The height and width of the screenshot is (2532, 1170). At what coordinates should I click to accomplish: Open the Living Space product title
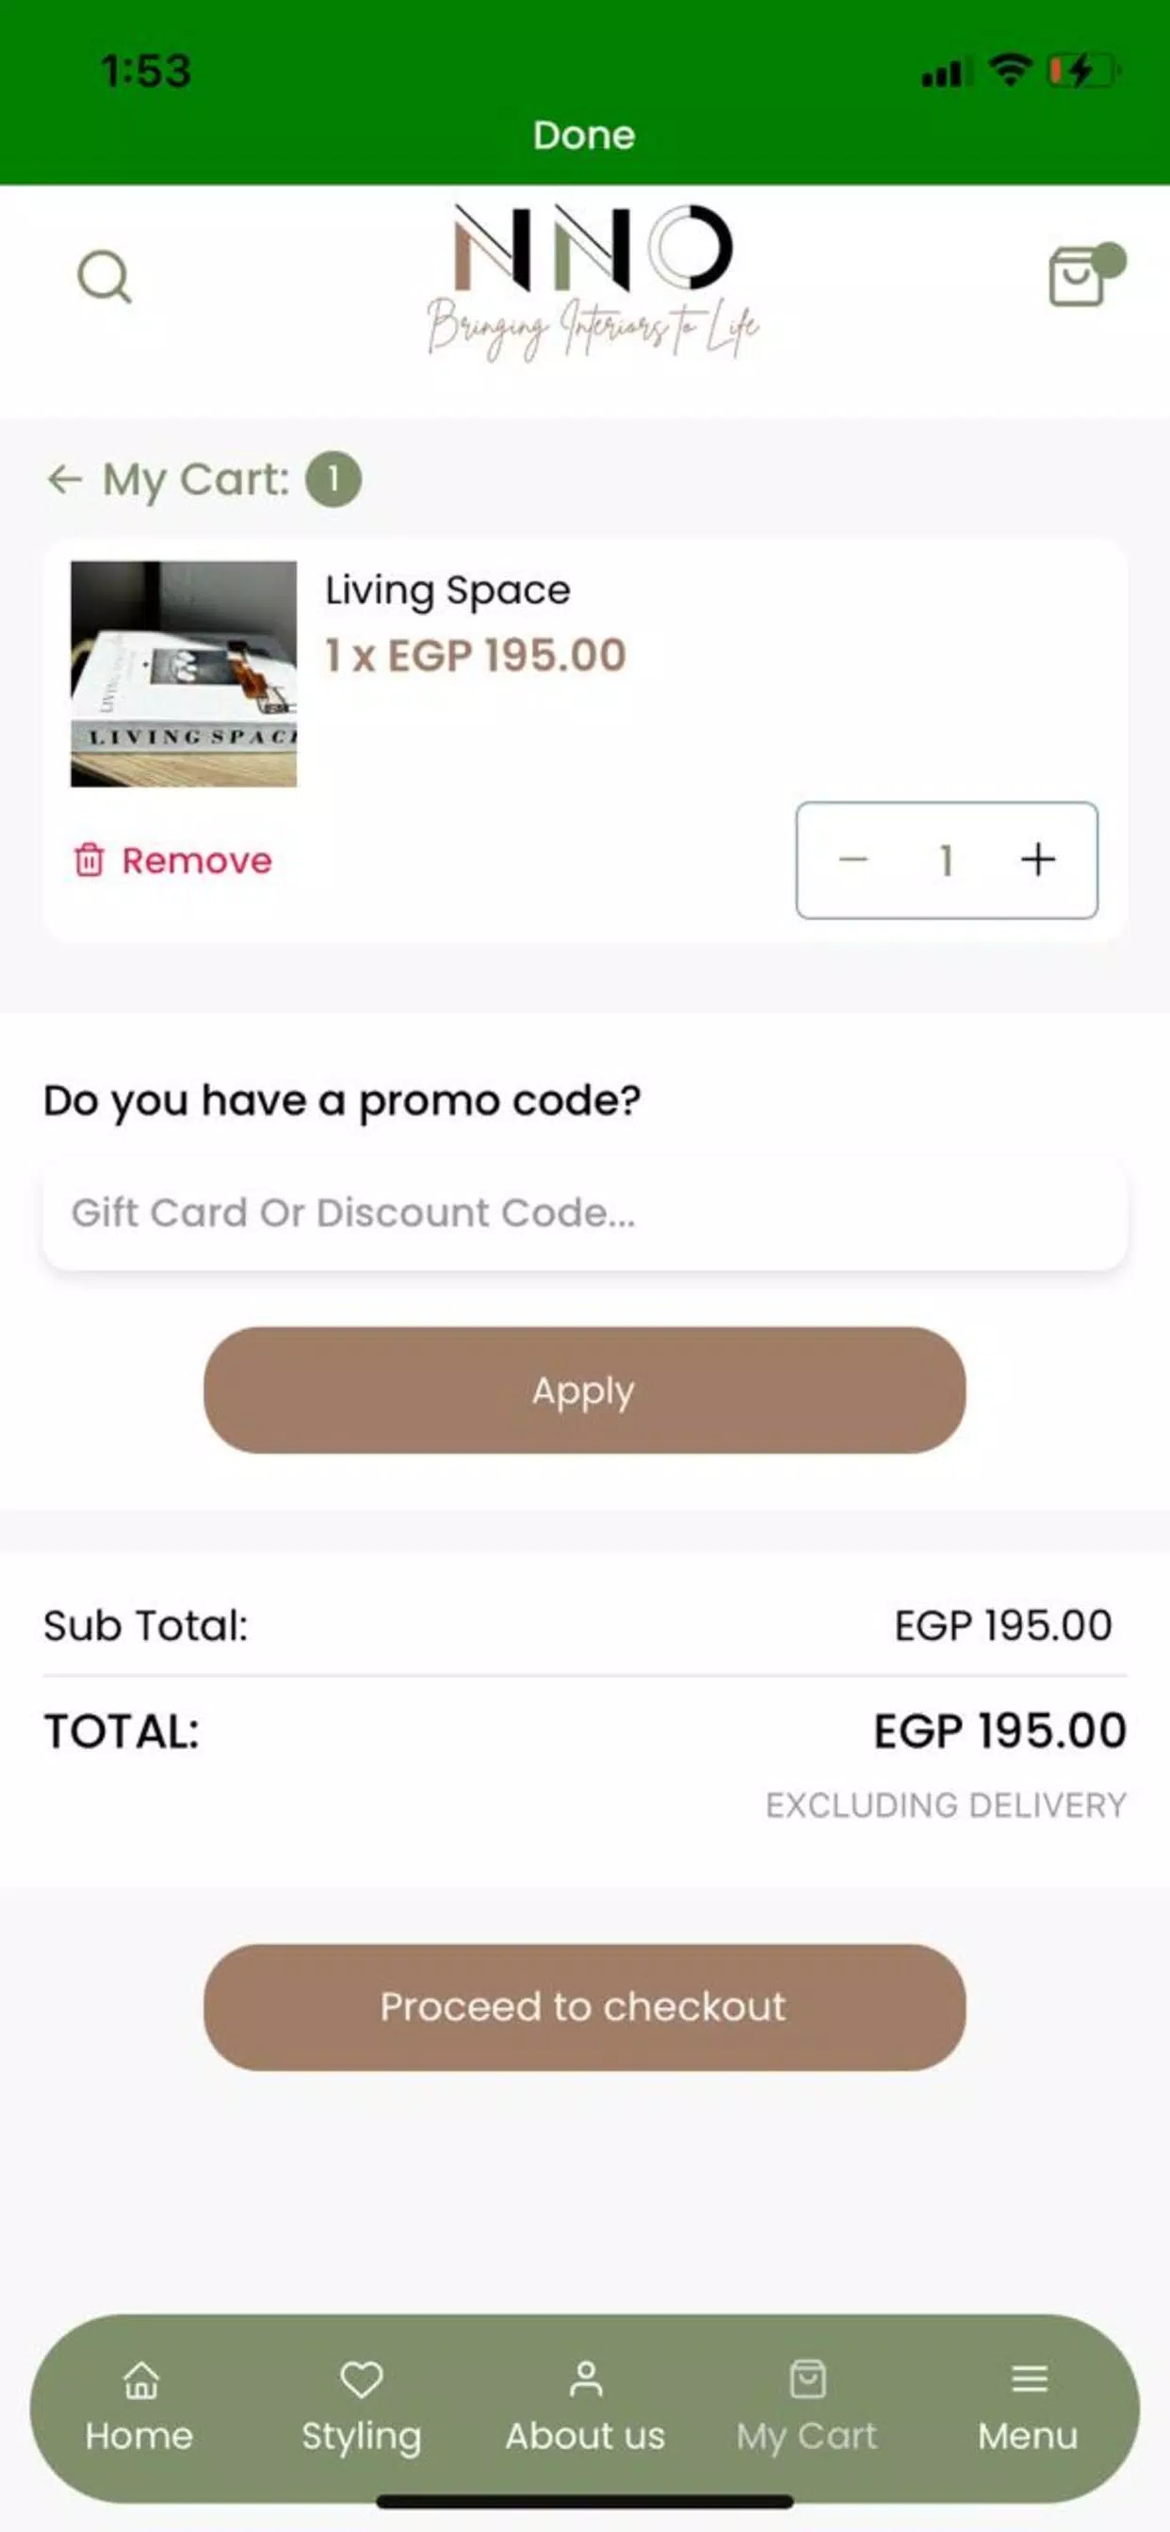pyautogui.click(x=447, y=591)
